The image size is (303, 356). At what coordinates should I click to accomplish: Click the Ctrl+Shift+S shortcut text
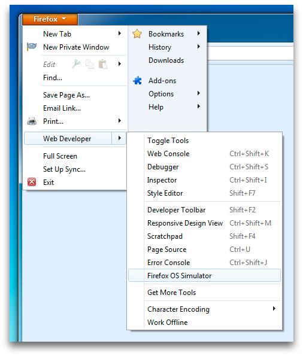(249, 167)
